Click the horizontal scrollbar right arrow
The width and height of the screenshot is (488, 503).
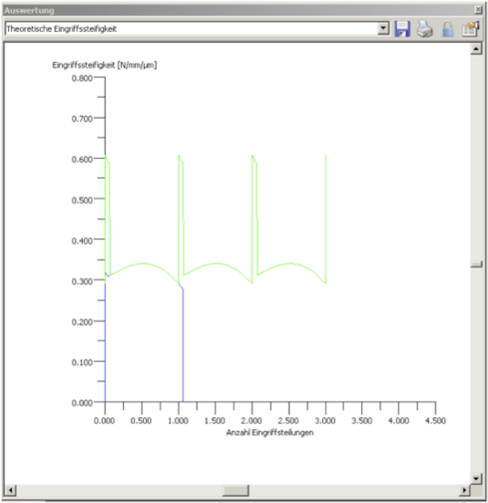(x=464, y=490)
